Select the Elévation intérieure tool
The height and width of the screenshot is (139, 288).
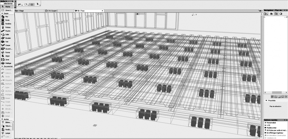click(7, 109)
